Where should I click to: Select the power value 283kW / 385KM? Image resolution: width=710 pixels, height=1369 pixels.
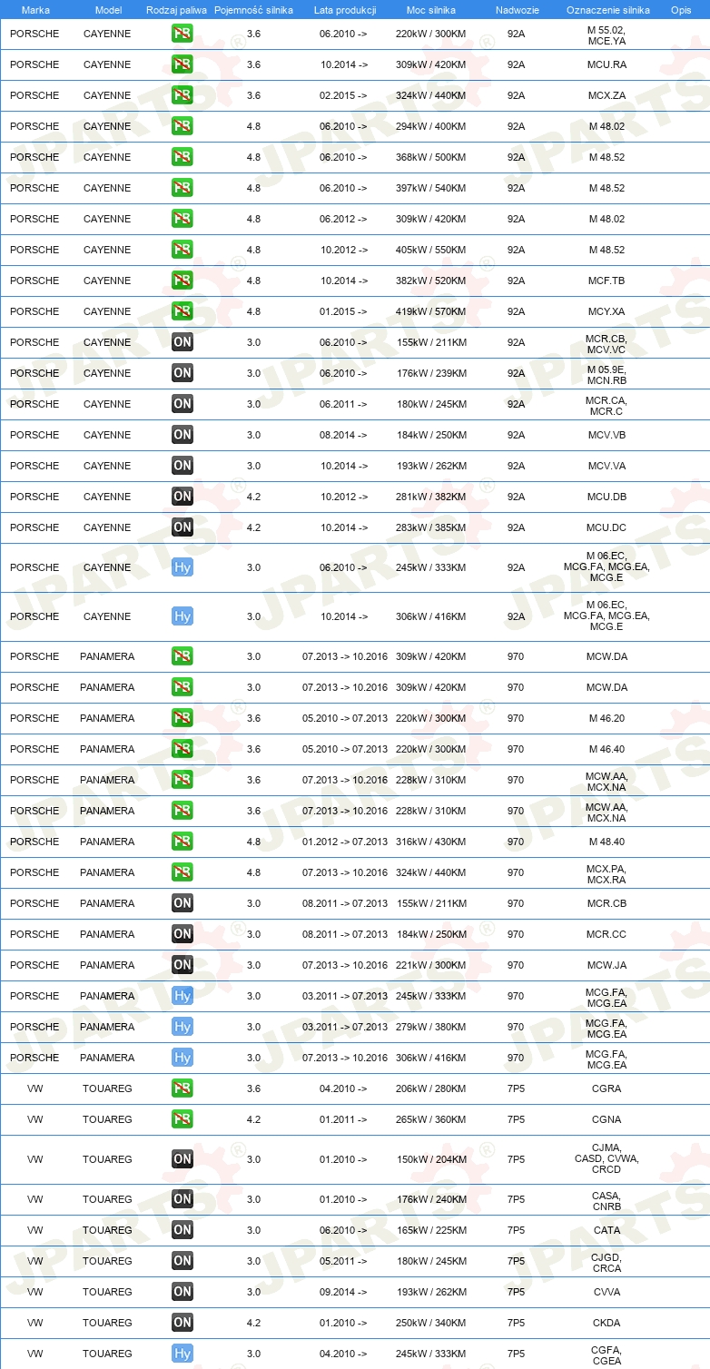pos(431,527)
